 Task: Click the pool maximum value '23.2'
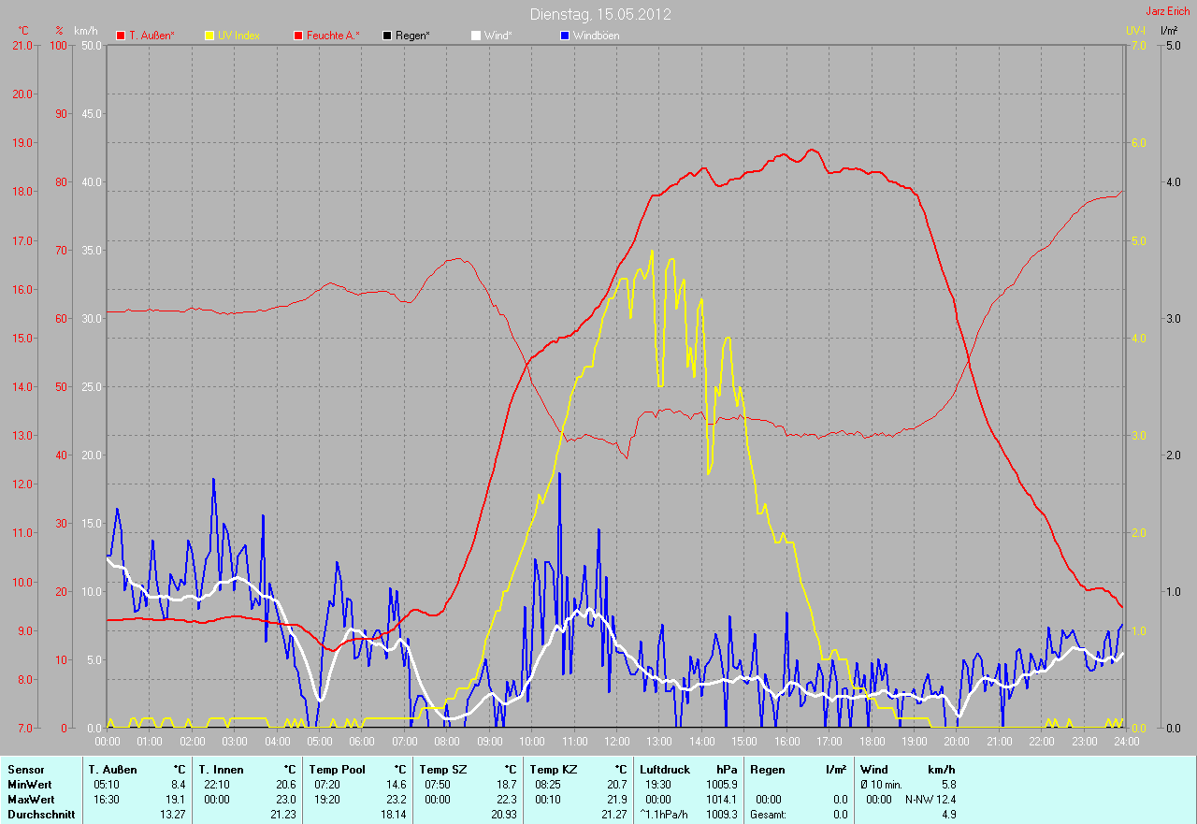click(396, 800)
